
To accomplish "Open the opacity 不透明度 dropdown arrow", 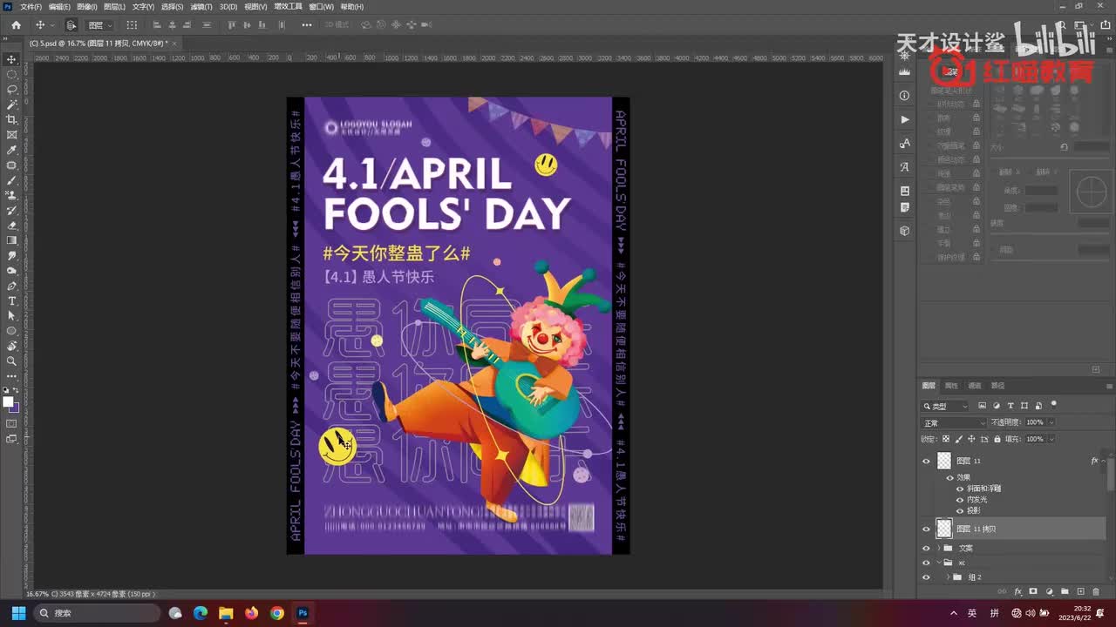I will (x=1051, y=422).
